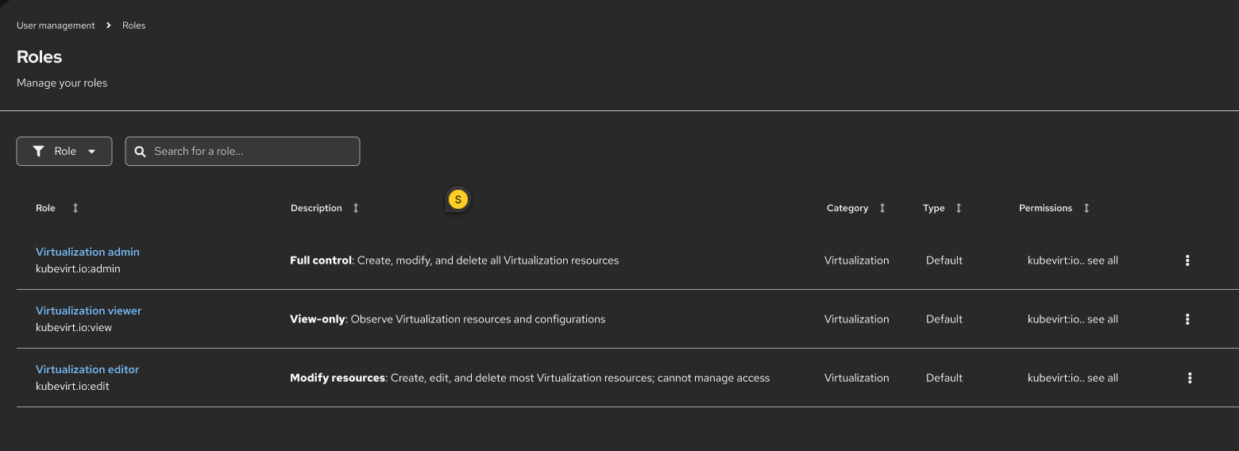Open kebab menu for Virtualization viewer row
Image resolution: width=1239 pixels, height=451 pixels.
click(1187, 319)
